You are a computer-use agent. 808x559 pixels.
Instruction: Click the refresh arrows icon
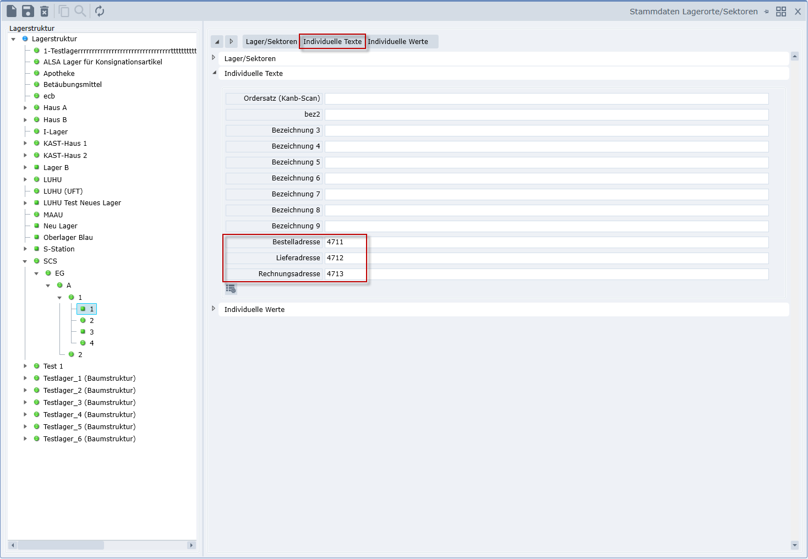pyautogui.click(x=100, y=11)
